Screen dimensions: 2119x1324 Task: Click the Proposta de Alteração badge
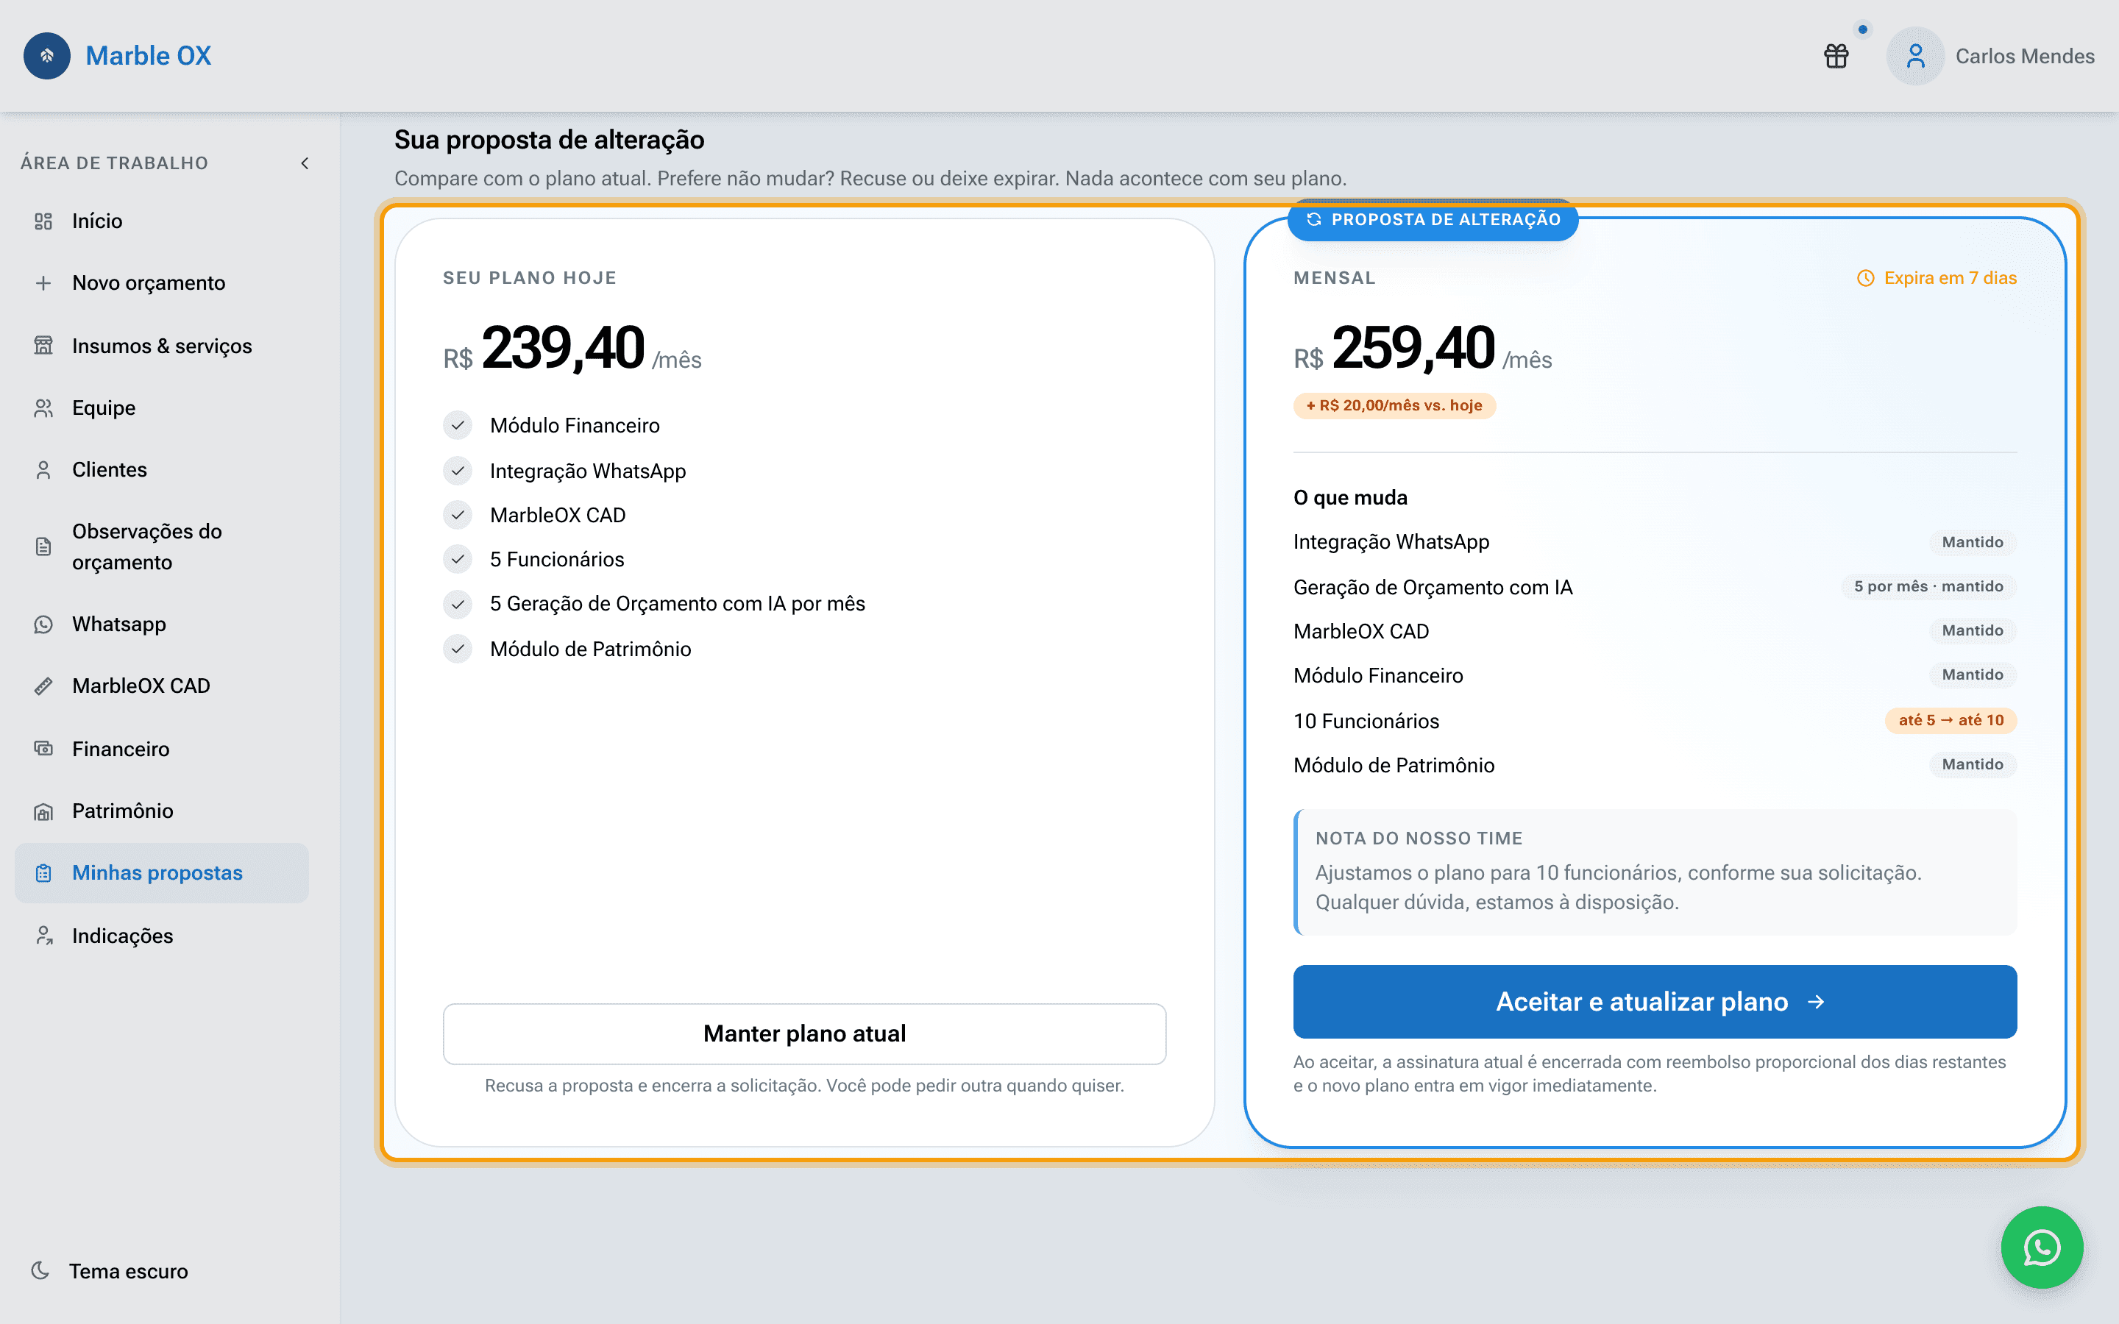[x=1433, y=220]
